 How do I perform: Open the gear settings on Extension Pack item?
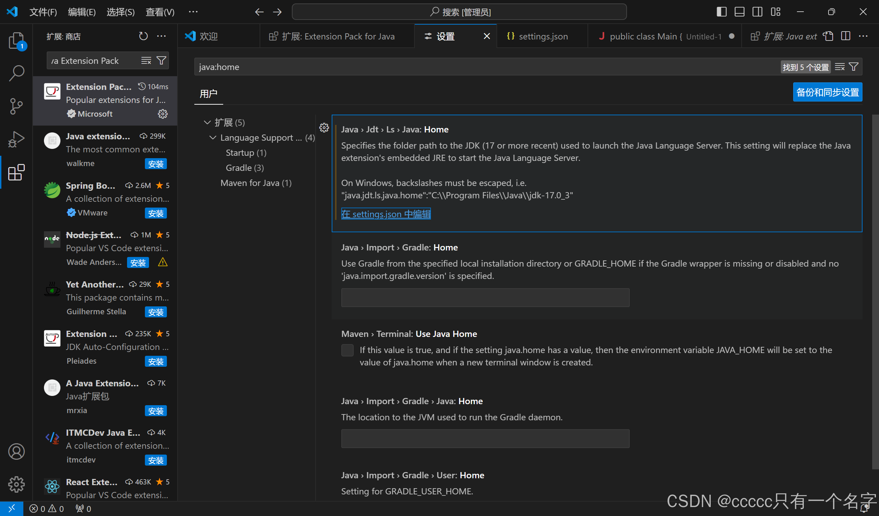(x=162, y=114)
